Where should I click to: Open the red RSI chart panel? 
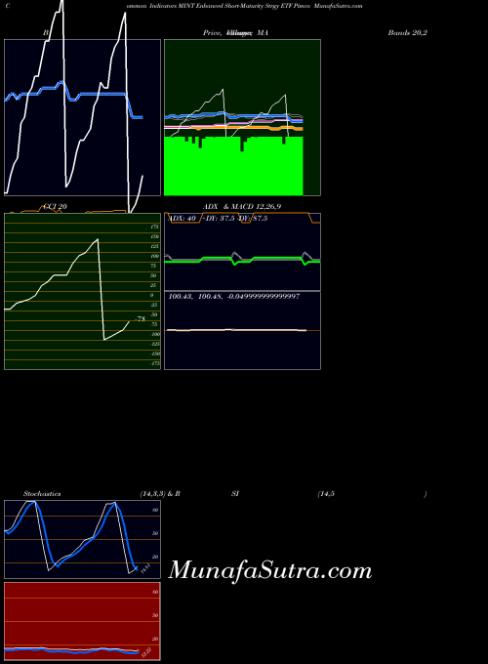(83, 621)
